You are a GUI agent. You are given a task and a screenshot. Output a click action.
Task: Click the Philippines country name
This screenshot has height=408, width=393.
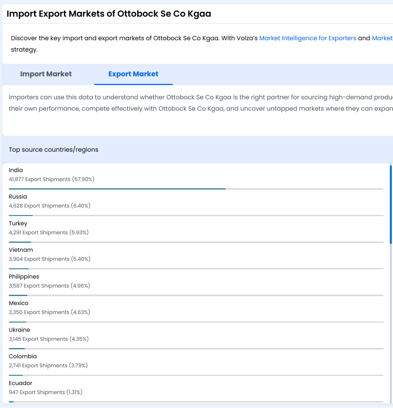point(24,277)
